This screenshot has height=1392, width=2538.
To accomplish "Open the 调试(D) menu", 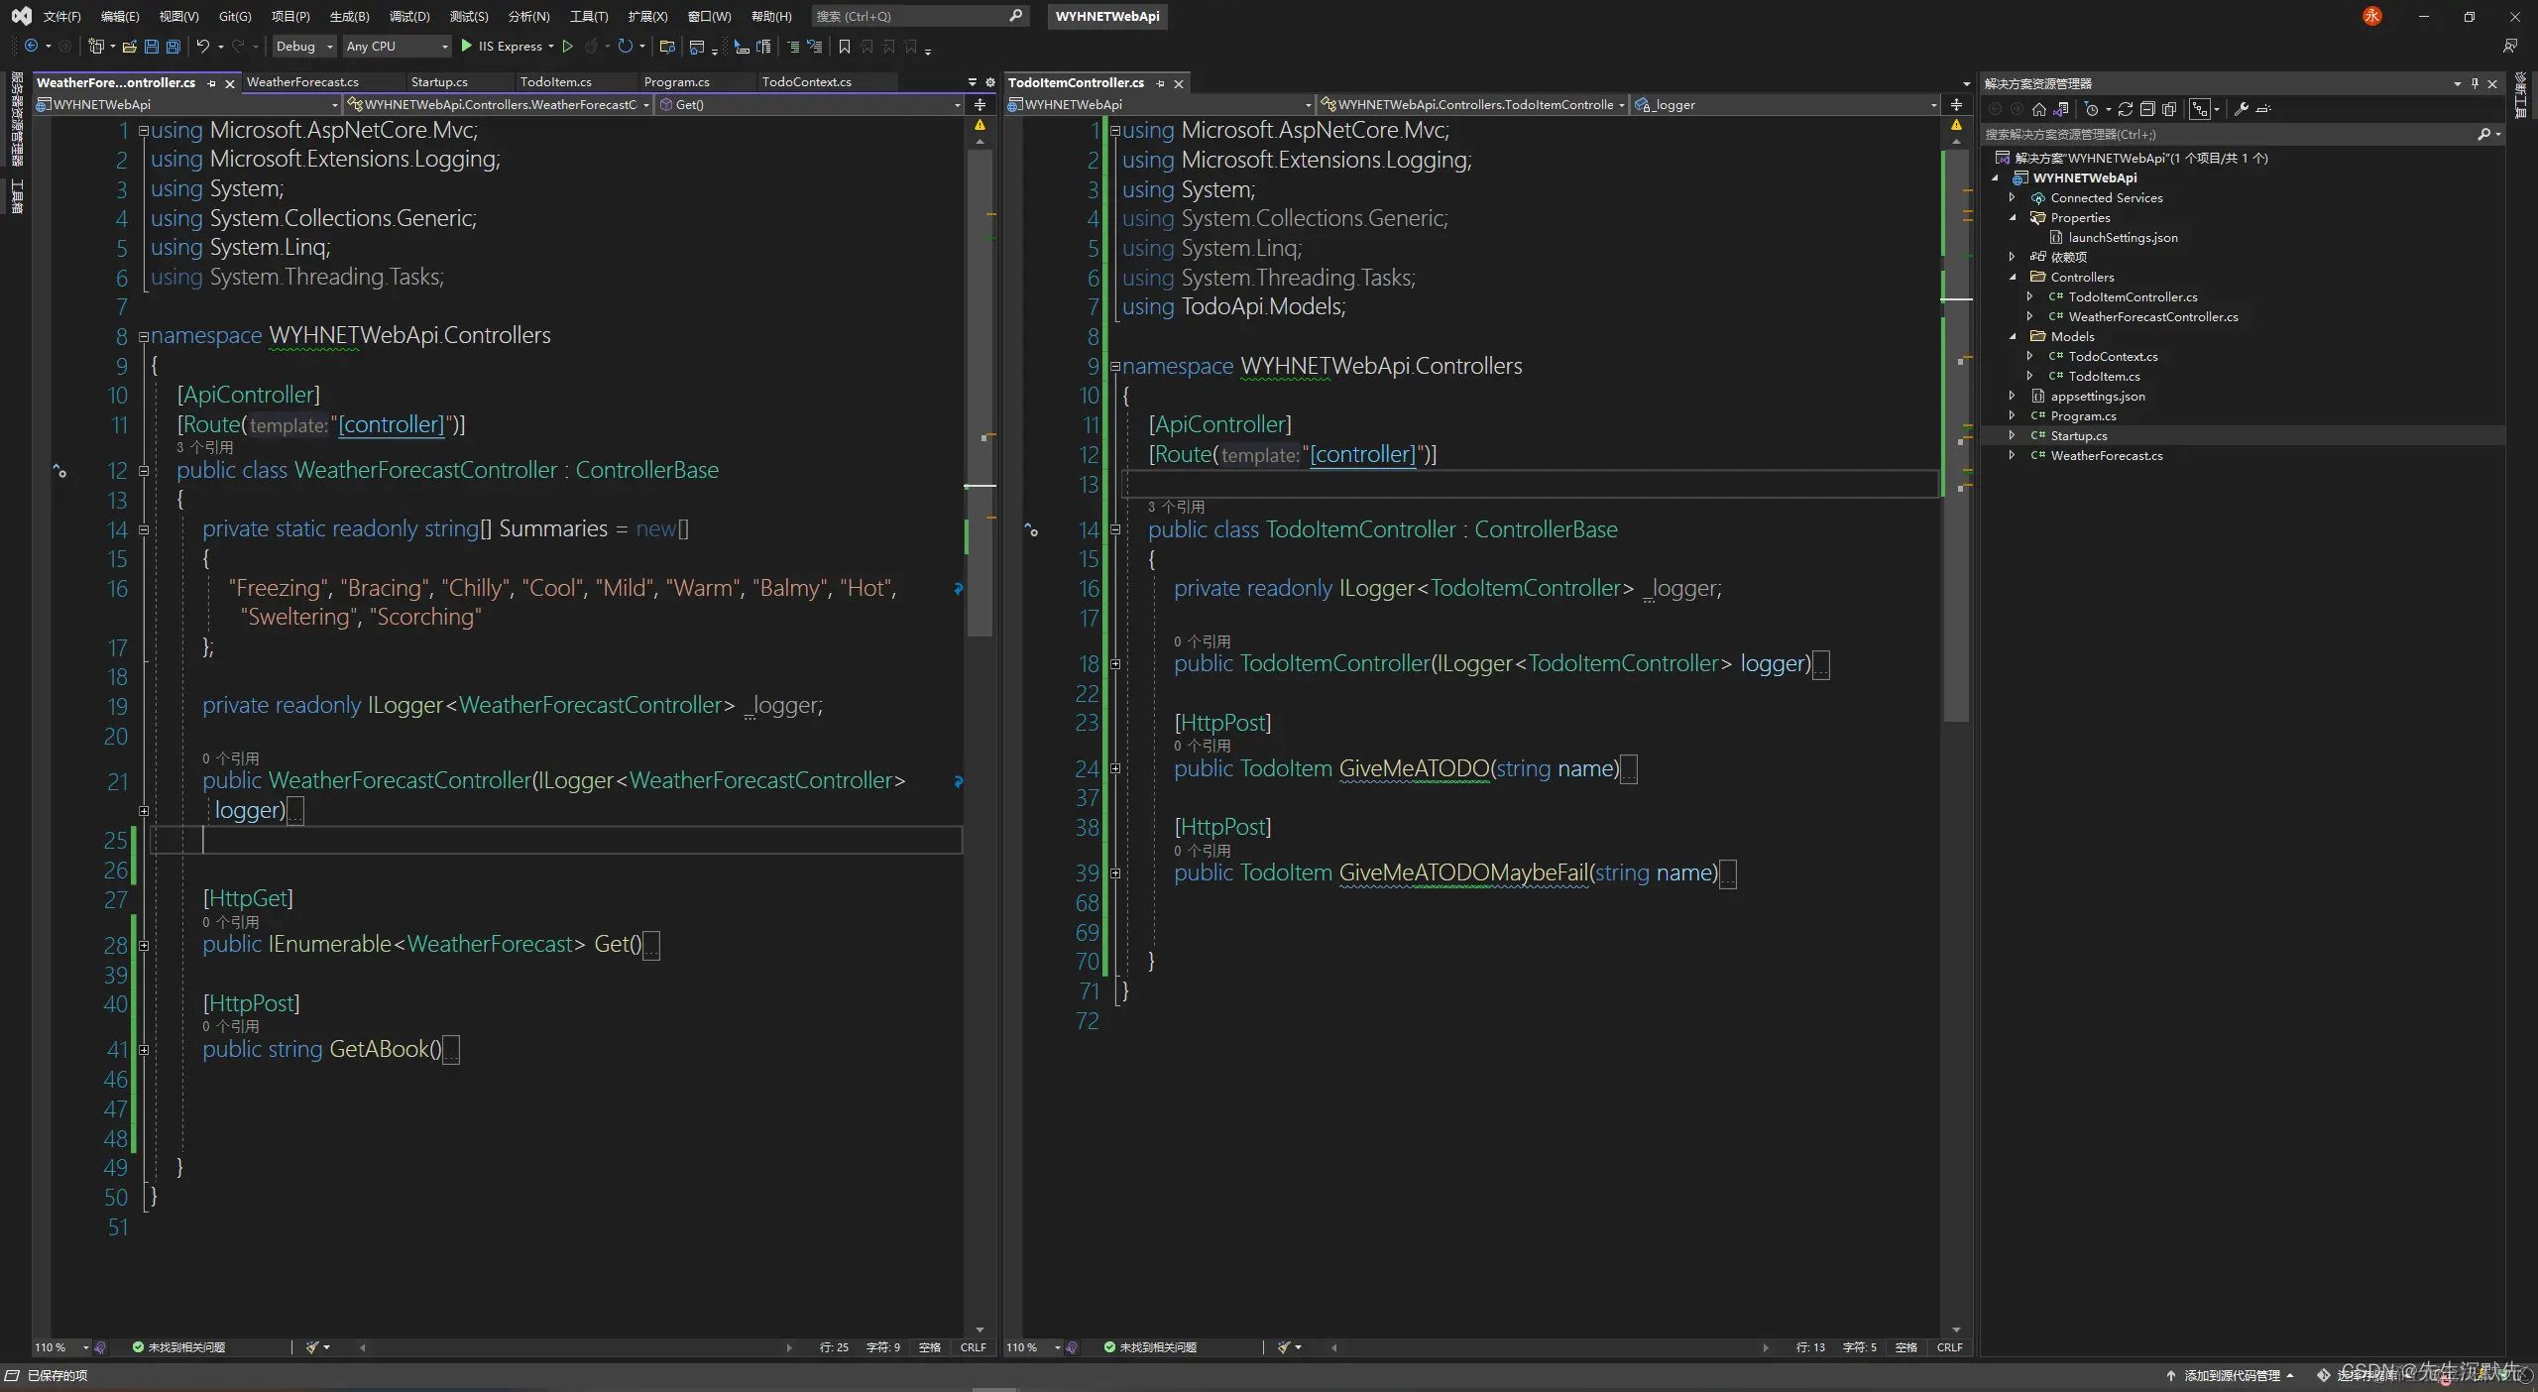I will point(408,16).
